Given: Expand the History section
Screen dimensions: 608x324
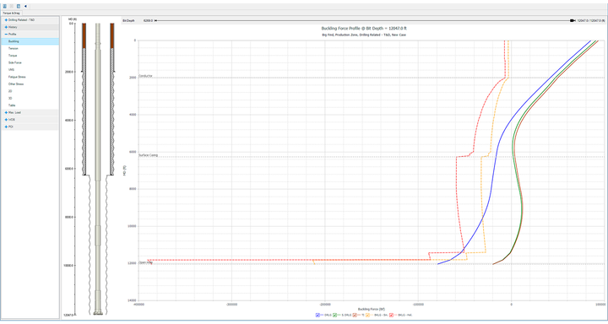Looking at the screenshot, I should (x=6, y=27).
